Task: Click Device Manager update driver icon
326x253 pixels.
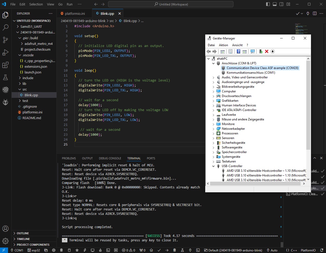Action: pyautogui.click(x=261, y=51)
